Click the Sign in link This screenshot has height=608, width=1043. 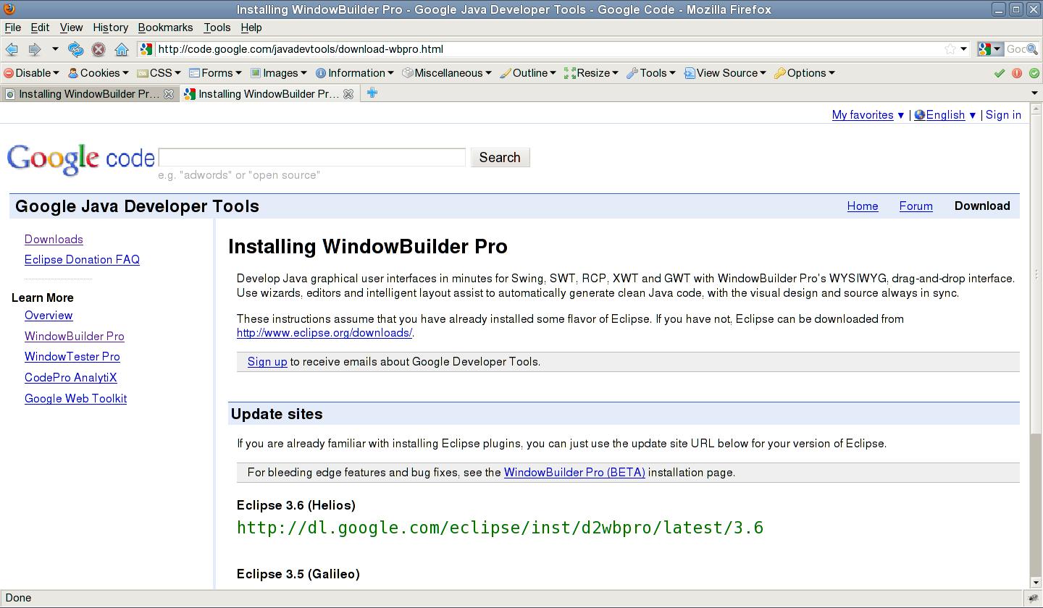tap(1003, 114)
